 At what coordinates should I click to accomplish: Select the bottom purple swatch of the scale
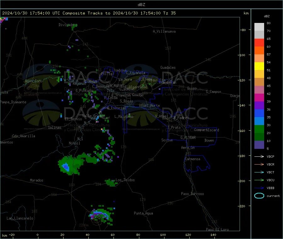click(x=259, y=145)
